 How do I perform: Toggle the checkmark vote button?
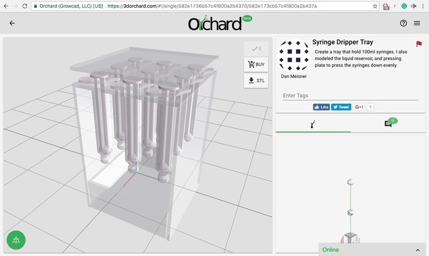(x=255, y=49)
